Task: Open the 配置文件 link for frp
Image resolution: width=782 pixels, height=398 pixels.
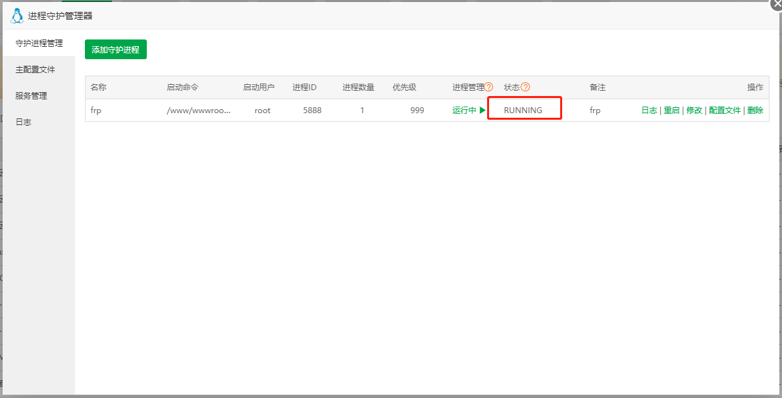Action: click(x=725, y=110)
